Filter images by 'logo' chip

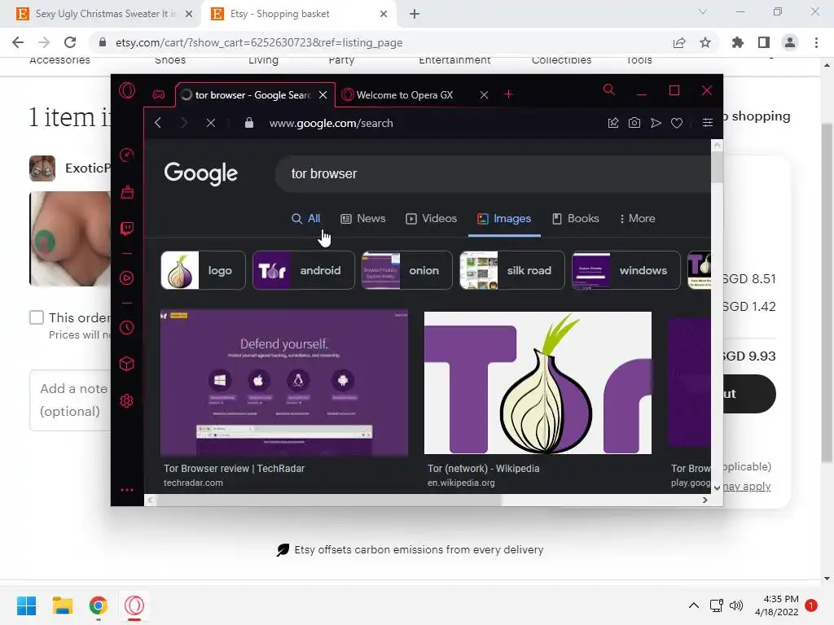203,270
